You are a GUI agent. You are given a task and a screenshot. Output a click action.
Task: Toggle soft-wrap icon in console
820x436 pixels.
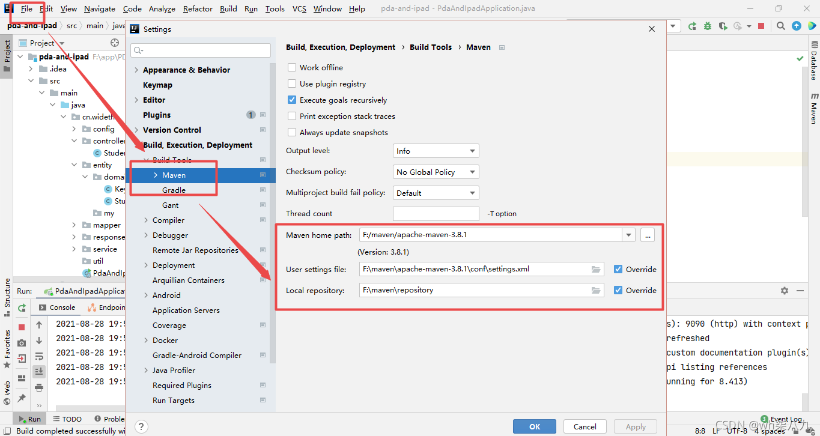pyautogui.click(x=39, y=356)
